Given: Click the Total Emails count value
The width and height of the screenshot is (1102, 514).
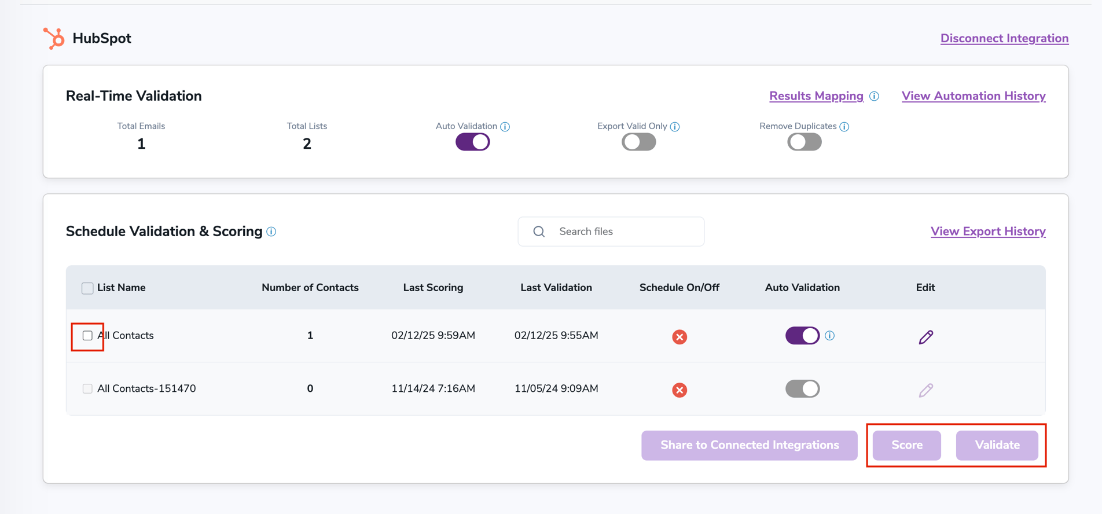Looking at the screenshot, I should coord(141,144).
